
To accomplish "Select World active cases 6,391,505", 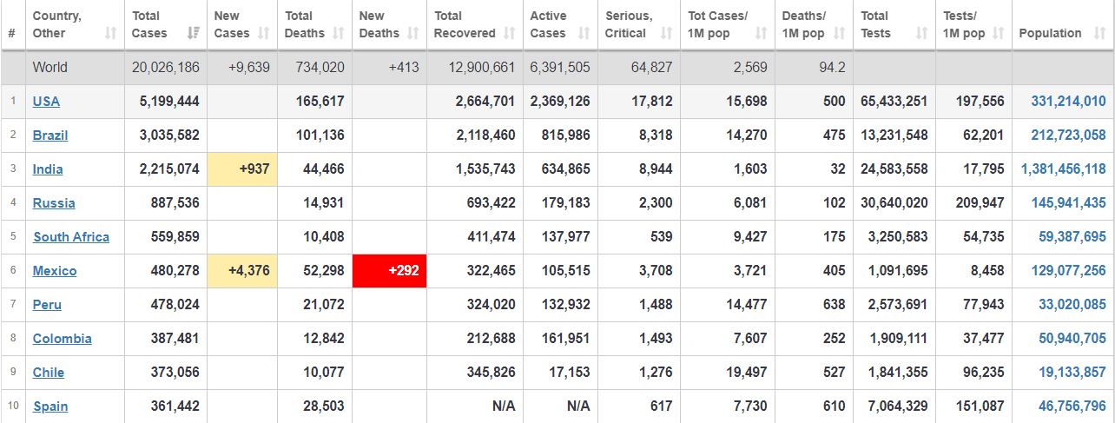I will (x=560, y=67).
